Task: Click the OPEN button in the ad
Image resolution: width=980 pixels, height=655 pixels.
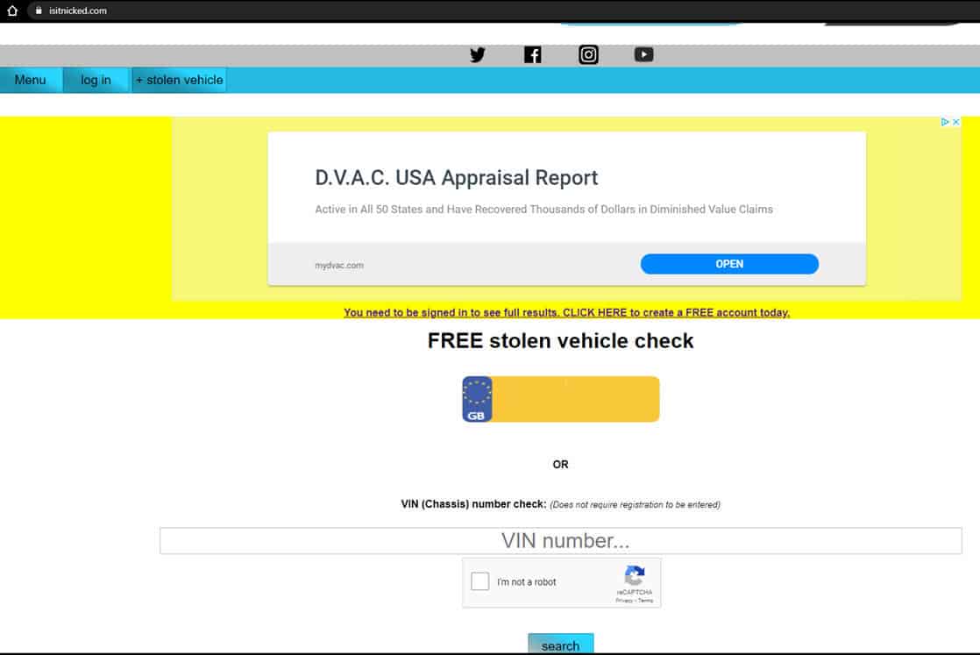Action: click(729, 264)
